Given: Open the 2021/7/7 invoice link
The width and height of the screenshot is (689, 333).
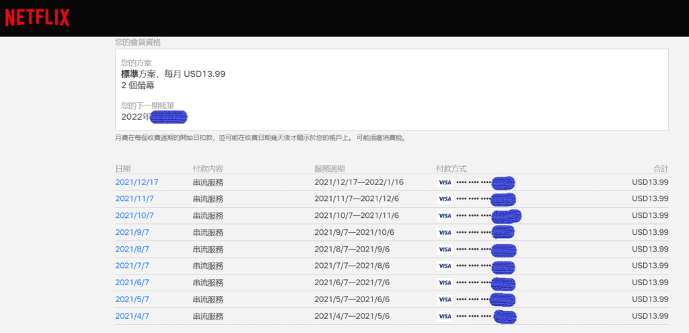Looking at the screenshot, I should point(133,265).
